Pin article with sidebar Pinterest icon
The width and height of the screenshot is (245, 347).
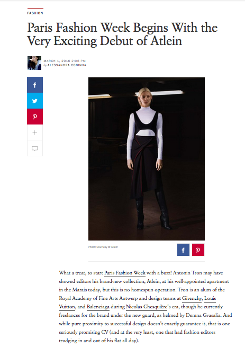[35, 117]
